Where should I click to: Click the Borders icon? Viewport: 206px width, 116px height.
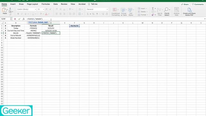point(33,14)
